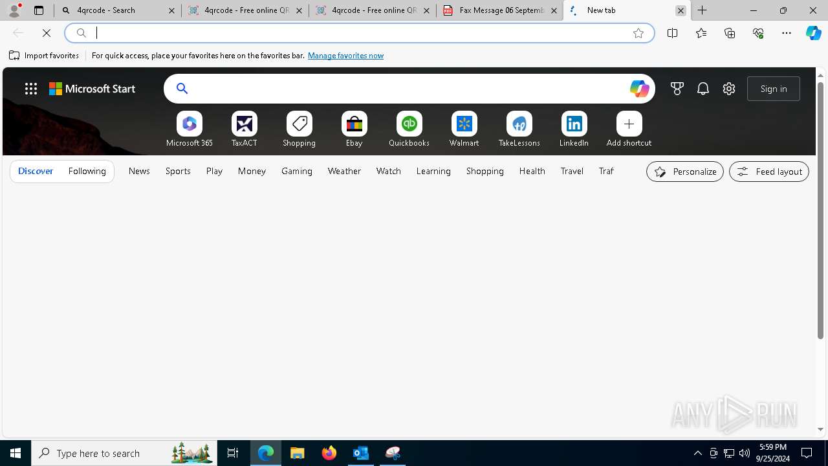
Task: Open page settings gear icon
Action: tap(729, 89)
